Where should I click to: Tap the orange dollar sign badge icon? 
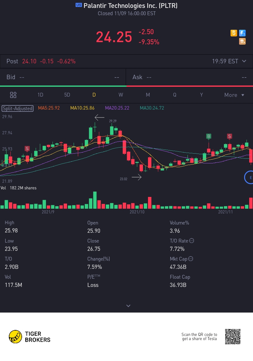[x=234, y=33]
